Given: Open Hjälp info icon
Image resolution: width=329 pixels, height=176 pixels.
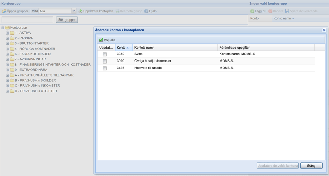Looking at the screenshot, I should pos(146,11).
